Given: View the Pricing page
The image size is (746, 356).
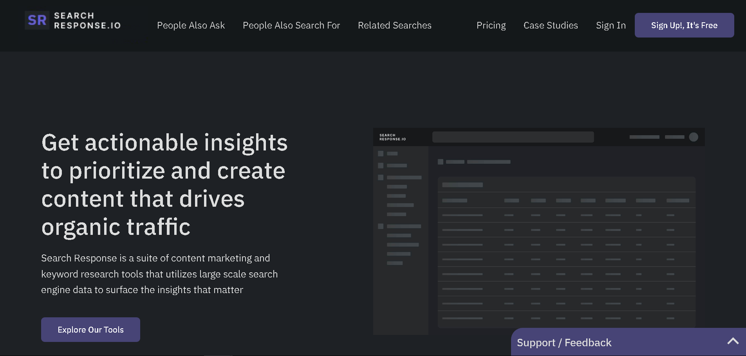Looking at the screenshot, I should coord(491,25).
